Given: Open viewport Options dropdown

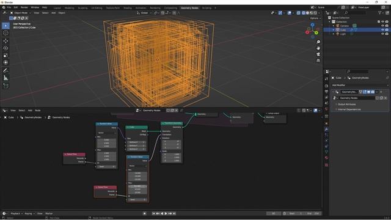Looking at the screenshot, I should [x=315, y=18].
